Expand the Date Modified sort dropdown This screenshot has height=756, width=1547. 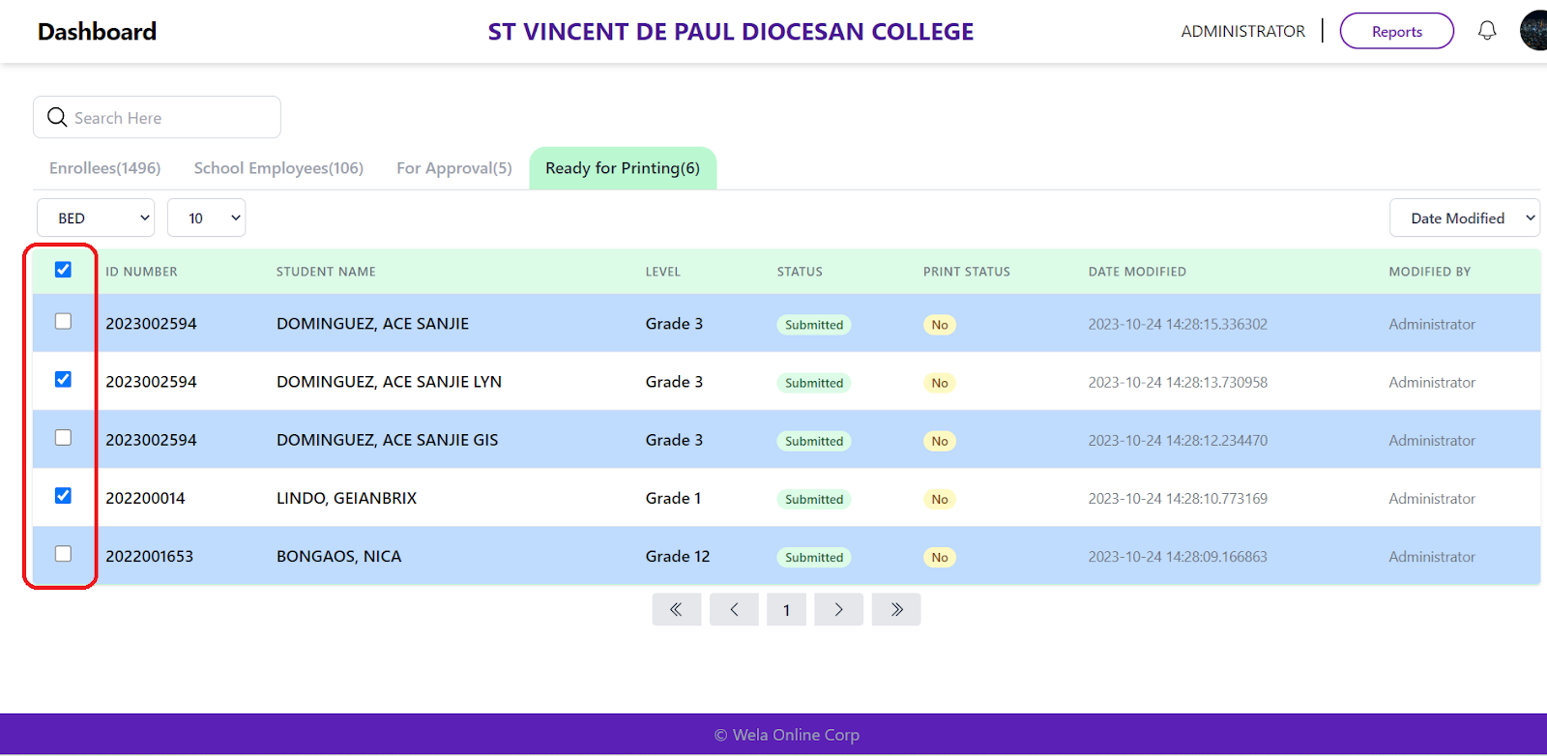(1464, 218)
